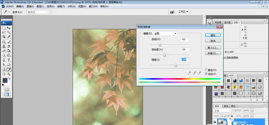Select the Hand tool
The width and height of the screenshot is (269, 125).
point(4,74)
